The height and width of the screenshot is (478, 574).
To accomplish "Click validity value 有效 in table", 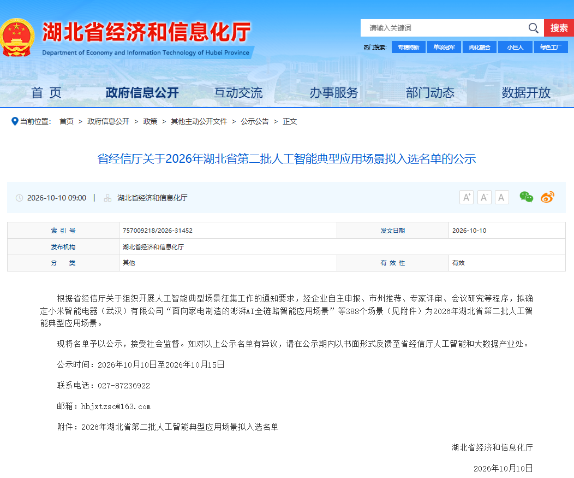I will 458,263.
